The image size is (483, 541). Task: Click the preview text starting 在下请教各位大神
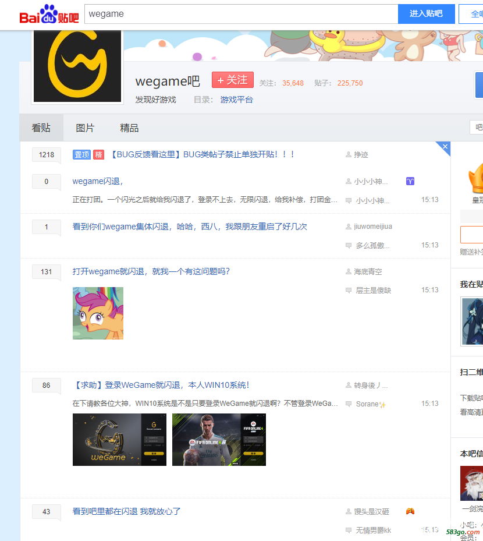pos(205,404)
